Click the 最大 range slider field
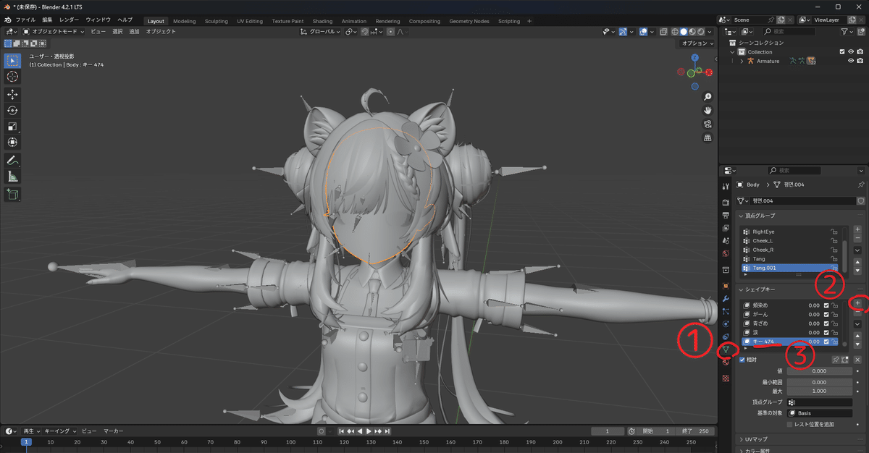This screenshot has width=869, height=453. coord(819,391)
